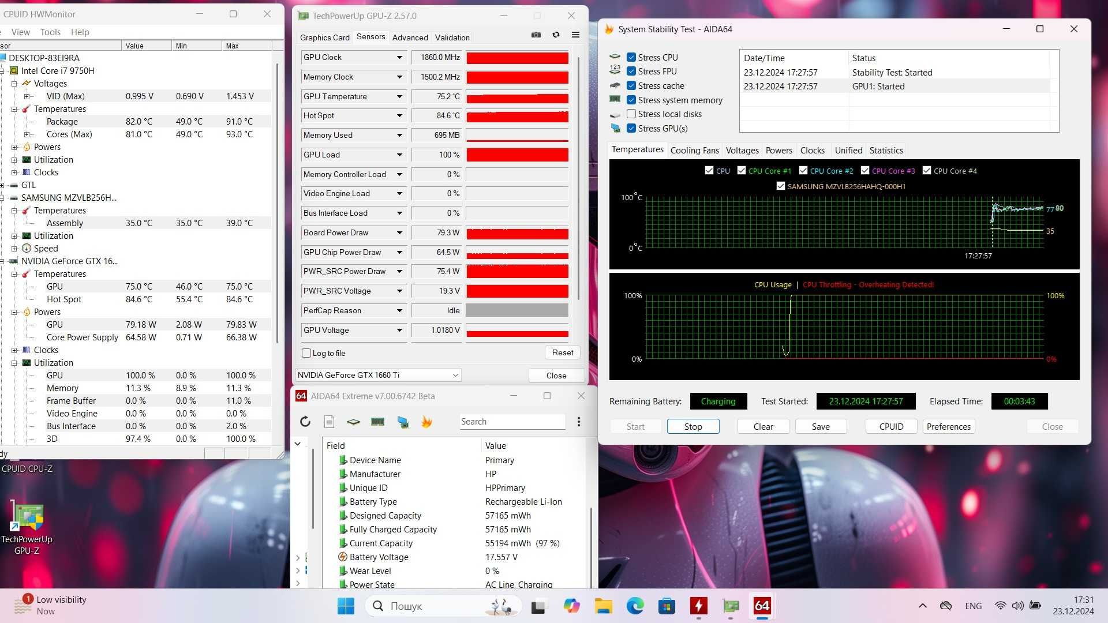Click the AIDA64 Search field
Image resolution: width=1108 pixels, height=623 pixels.
tap(512, 422)
